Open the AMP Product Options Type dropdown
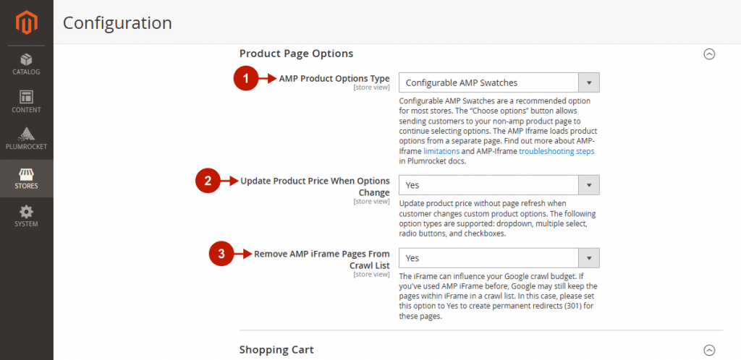Viewport: 741px width, 360px height. (499, 82)
